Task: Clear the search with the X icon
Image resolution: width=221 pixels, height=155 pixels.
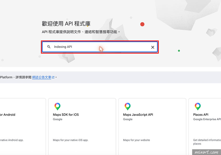Action: [x=153, y=47]
